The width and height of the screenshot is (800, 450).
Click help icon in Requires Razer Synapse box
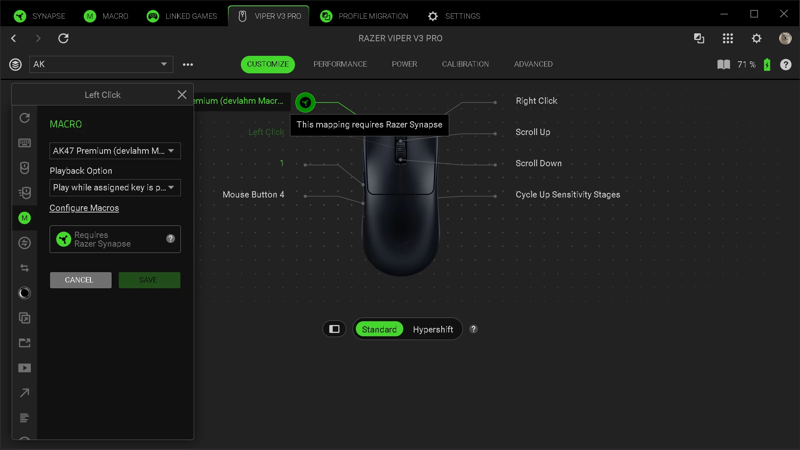click(x=170, y=239)
